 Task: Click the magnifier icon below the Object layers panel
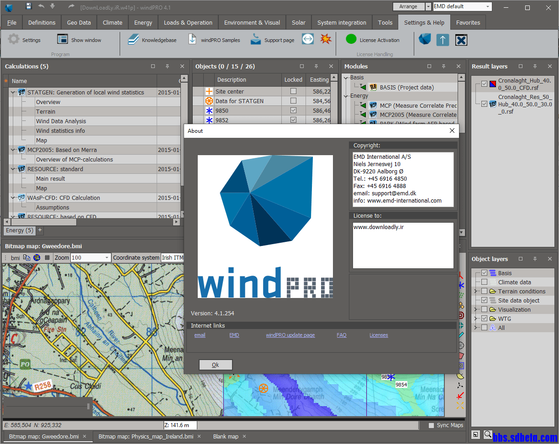pyautogui.click(x=488, y=434)
